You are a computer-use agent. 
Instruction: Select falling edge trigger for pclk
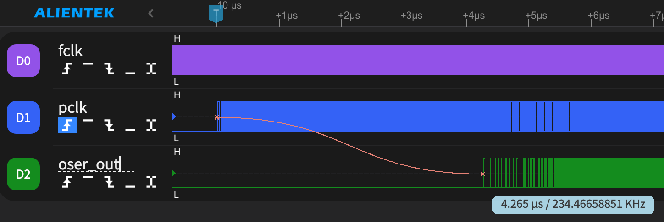pos(109,125)
